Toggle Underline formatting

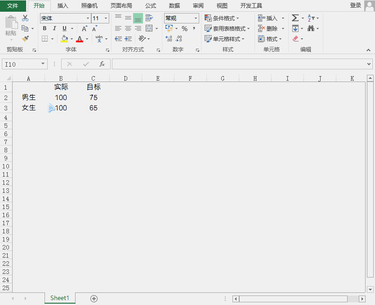(x=64, y=28)
